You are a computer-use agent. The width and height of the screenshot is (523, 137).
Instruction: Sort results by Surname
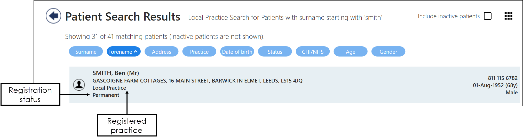tap(86, 52)
